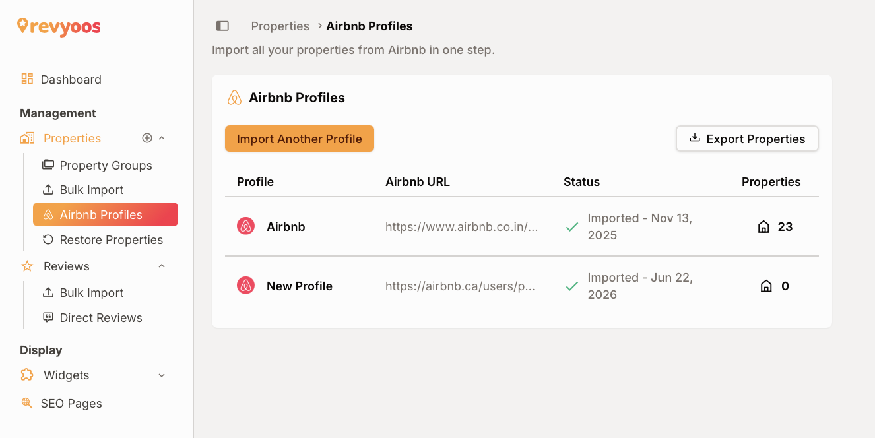Click the Airbnb Profiles breadcrumb text
875x438 pixels.
(x=370, y=26)
